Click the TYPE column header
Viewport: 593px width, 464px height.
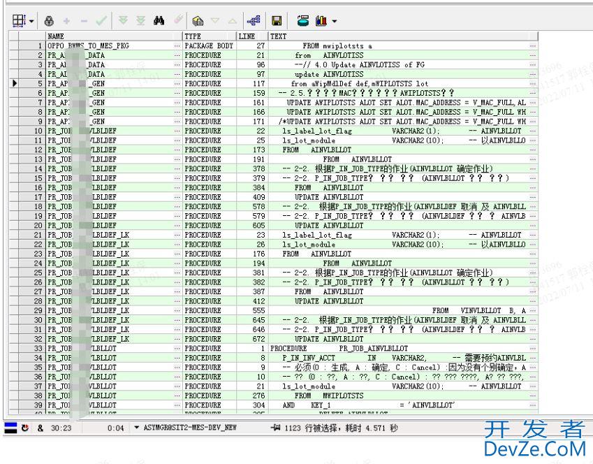(210, 36)
